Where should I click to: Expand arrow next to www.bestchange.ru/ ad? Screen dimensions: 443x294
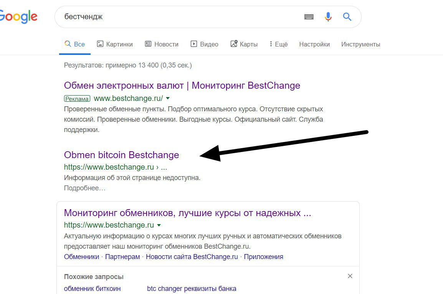[x=168, y=98]
